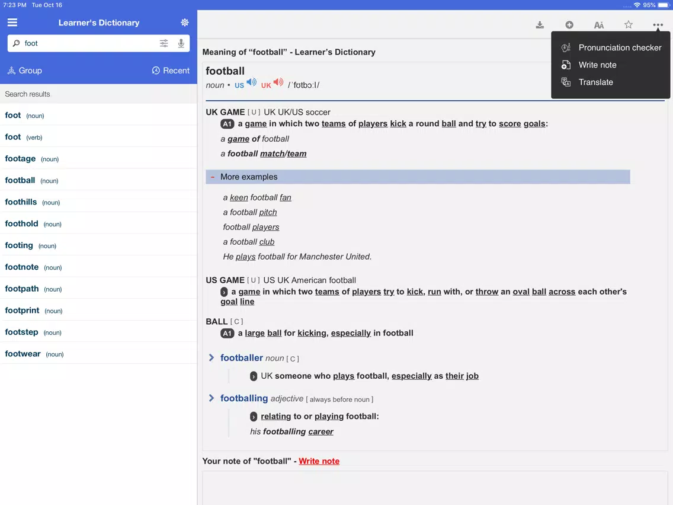Click the A1 level badge under UK GAME
The width and height of the screenshot is (673, 505).
coord(227,124)
